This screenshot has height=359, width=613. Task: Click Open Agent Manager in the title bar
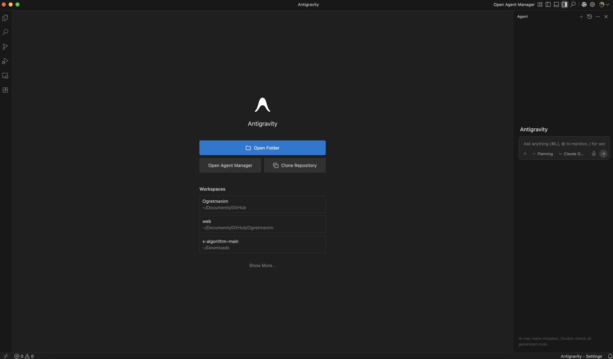click(x=514, y=5)
